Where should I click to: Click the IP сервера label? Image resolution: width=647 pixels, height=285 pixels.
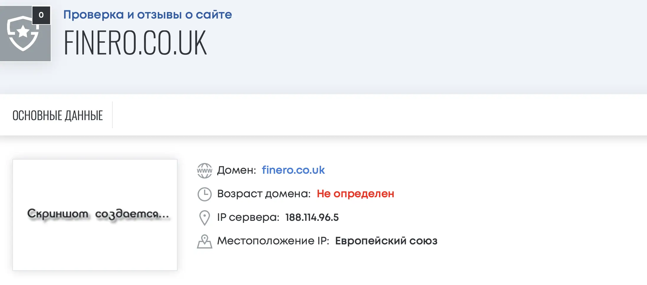point(248,217)
